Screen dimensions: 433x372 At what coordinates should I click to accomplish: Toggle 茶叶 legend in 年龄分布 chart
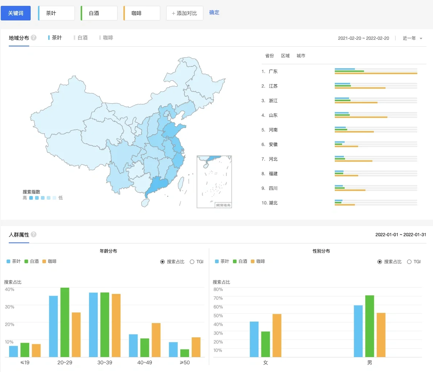click(14, 261)
